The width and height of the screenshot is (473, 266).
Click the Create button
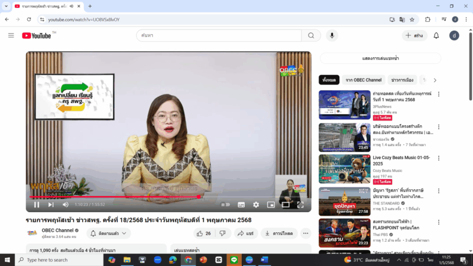pyautogui.click(x=414, y=35)
